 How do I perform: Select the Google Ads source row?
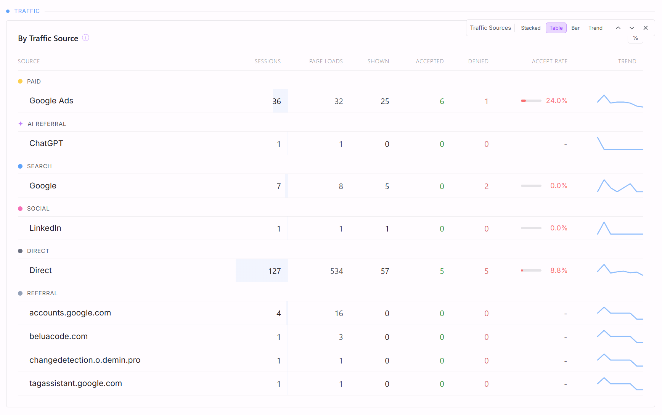(x=331, y=101)
